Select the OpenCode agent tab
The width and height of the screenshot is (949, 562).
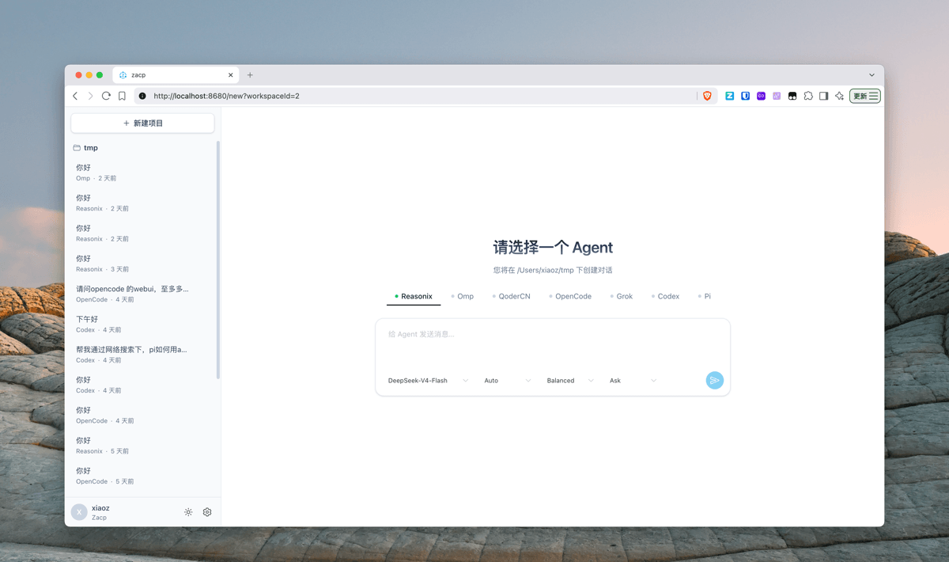[x=570, y=296]
